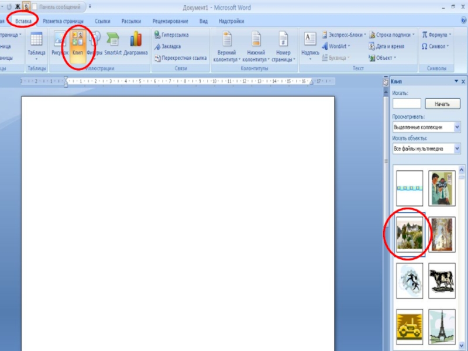Click the Искать search text field
This screenshot has height=351, width=468.
(407, 104)
